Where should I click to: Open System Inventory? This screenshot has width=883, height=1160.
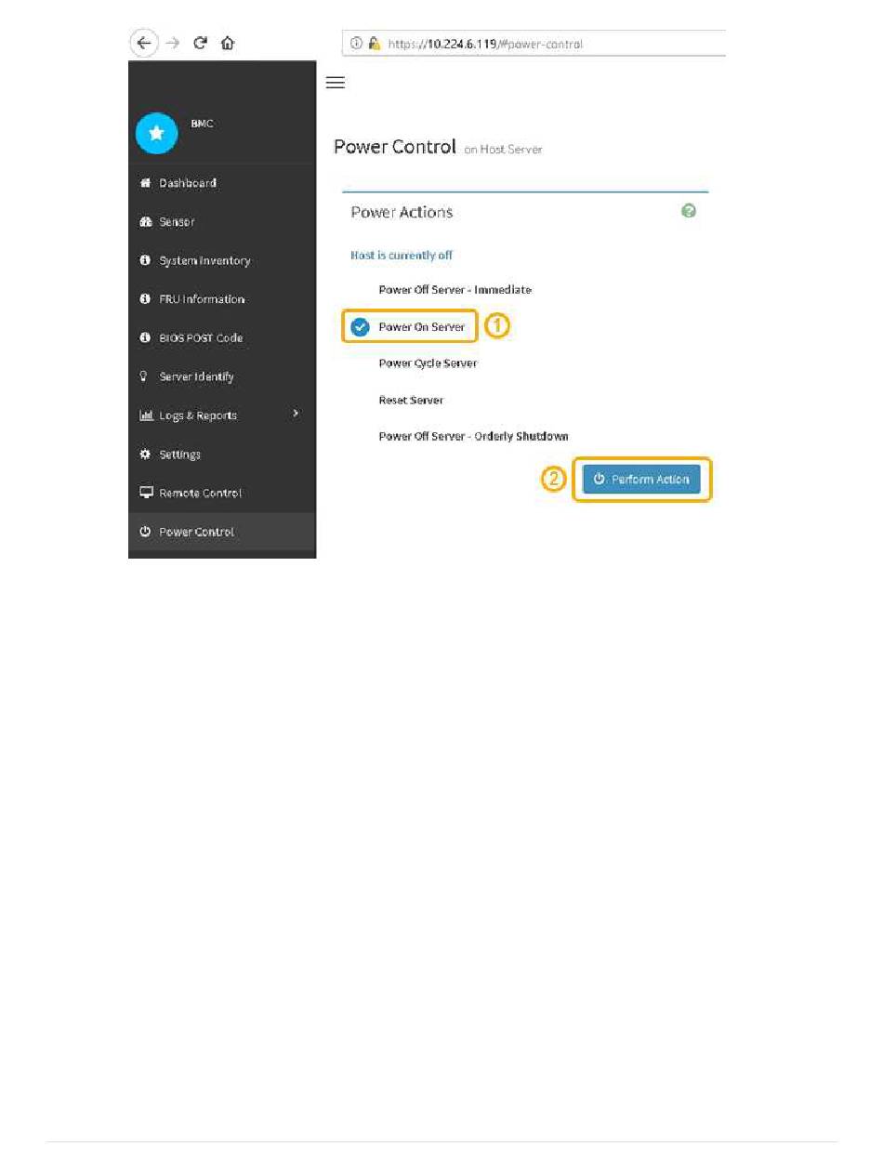click(222, 261)
